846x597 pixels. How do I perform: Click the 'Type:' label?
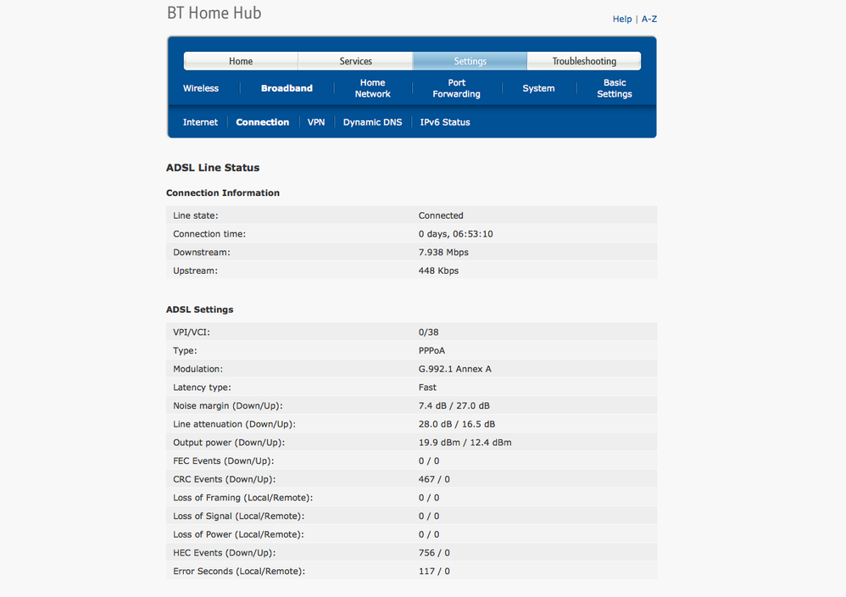coord(185,350)
